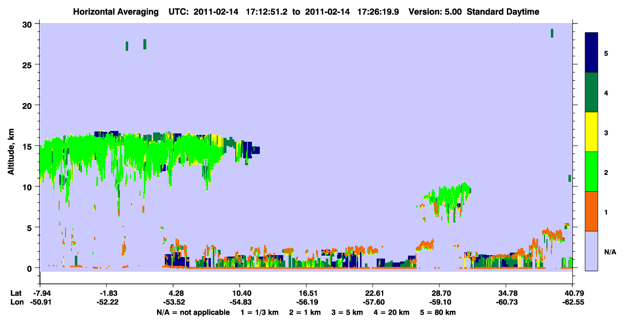Viewport: 636px width, 326px height.
Task: Click the '3 = 5 km' legend note
Action: point(346,312)
